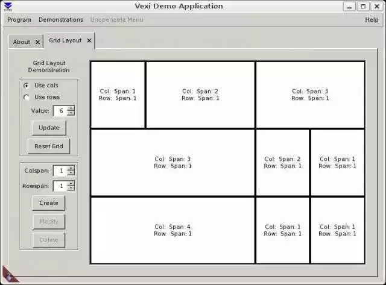The width and height of the screenshot is (386, 285).
Task: Click the Create button
Action: pos(49,203)
